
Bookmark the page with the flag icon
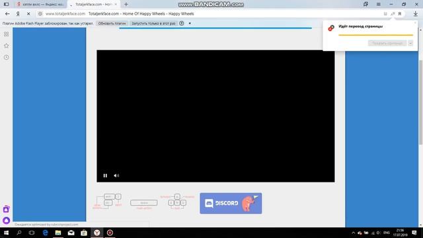click(400, 14)
